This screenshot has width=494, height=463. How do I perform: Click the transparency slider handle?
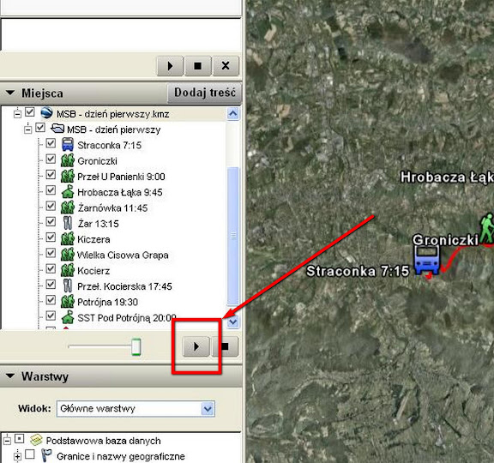[136, 346]
